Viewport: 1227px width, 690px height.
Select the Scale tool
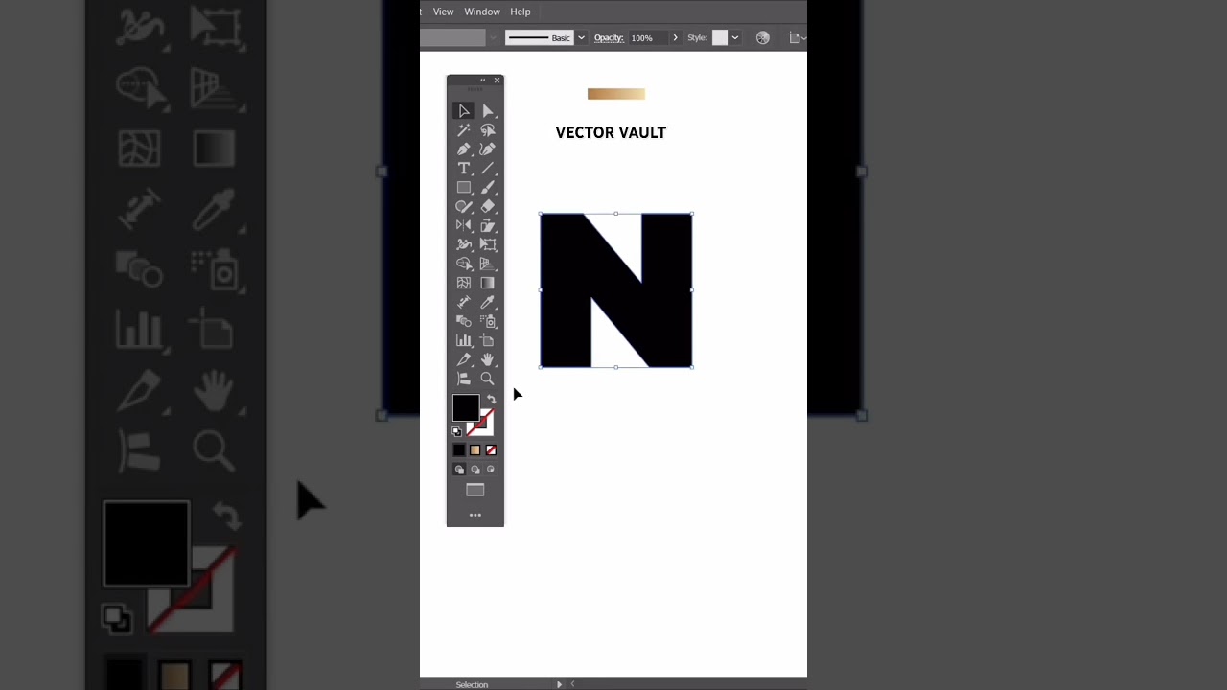coord(488,226)
